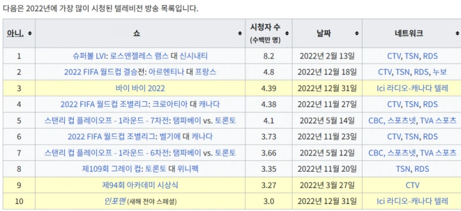
Task: Open 스탠리 컵 플레이오프 link in 7차전 row
Action: click(x=107, y=120)
